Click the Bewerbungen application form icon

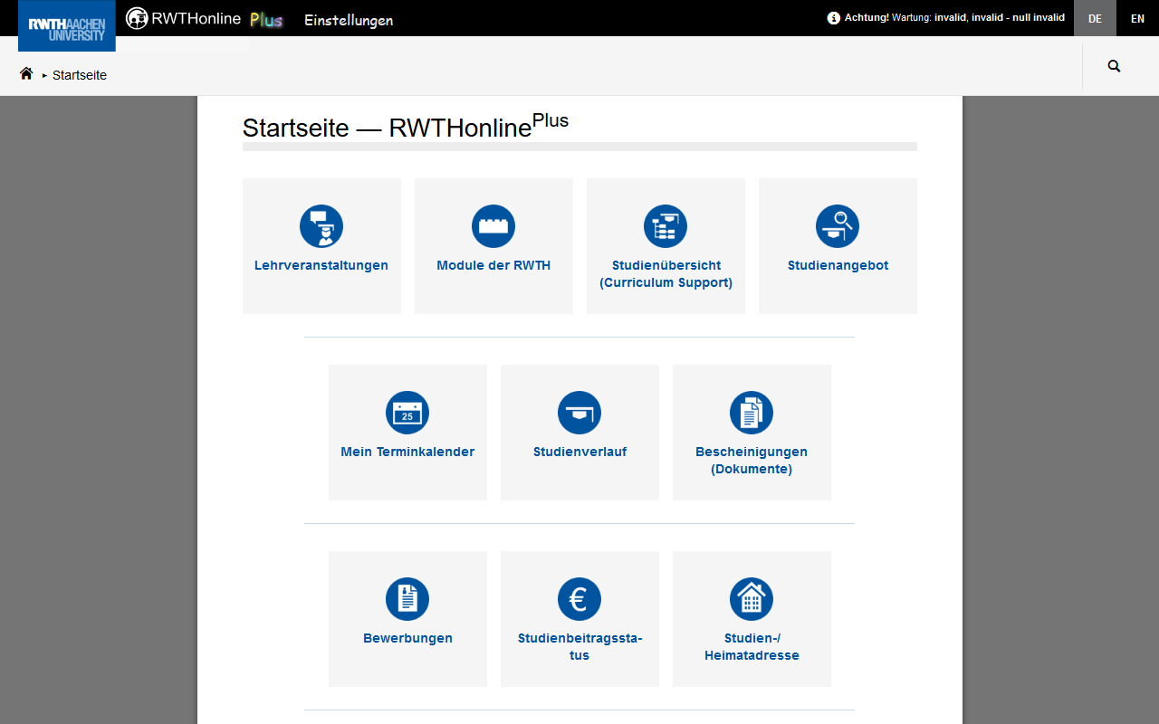407,599
